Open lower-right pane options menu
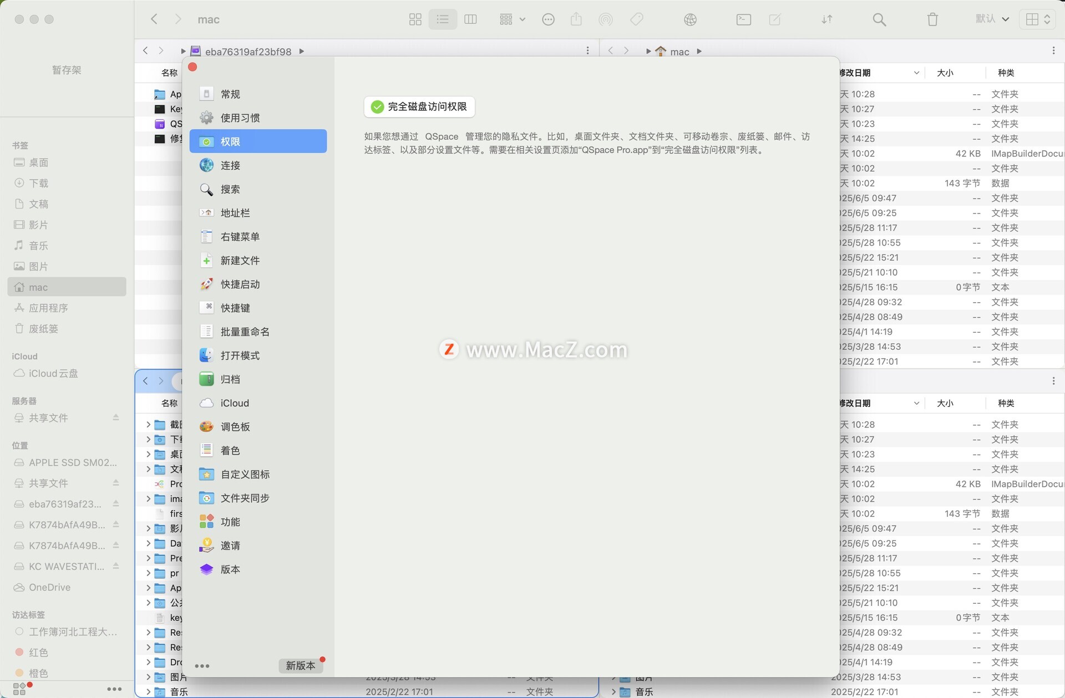Viewport: 1065px width, 698px height. [1053, 381]
